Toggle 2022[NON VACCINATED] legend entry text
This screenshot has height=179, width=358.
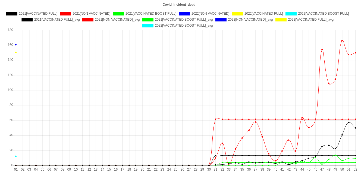tap(210, 14)
